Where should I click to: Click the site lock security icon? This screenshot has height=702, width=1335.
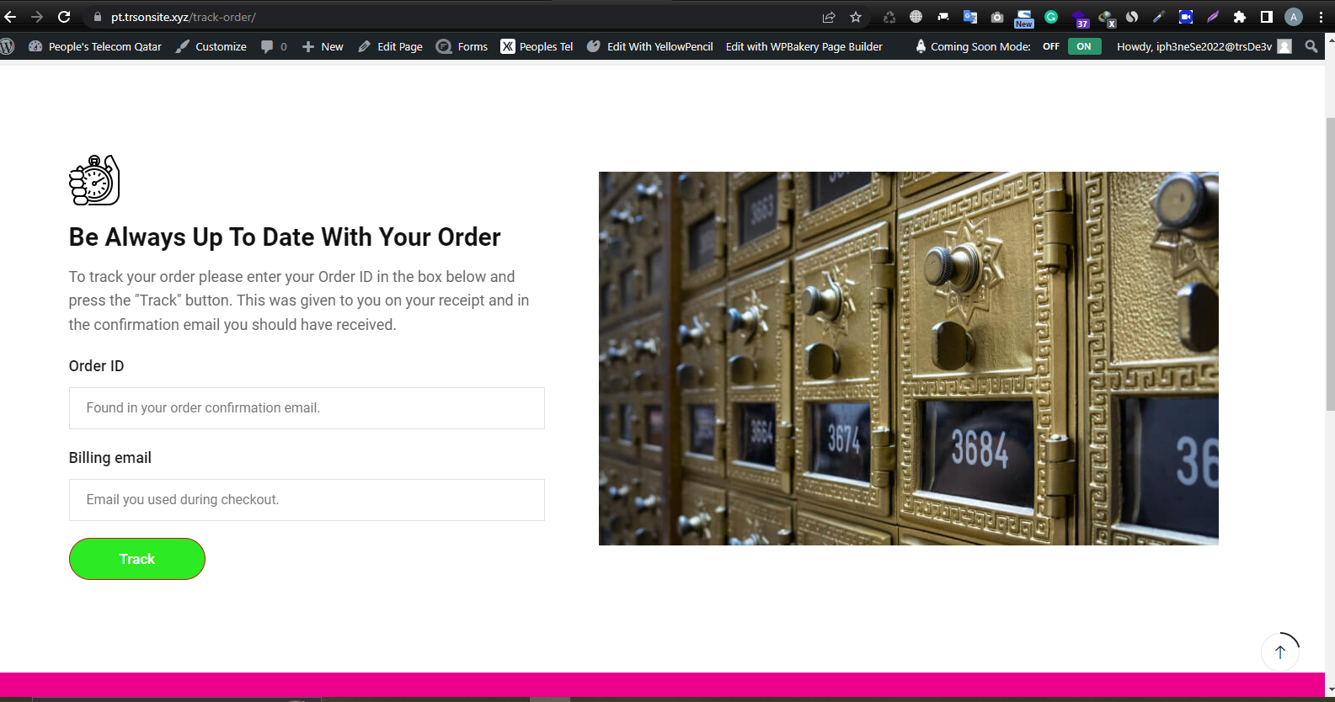[x=97, y=17]
